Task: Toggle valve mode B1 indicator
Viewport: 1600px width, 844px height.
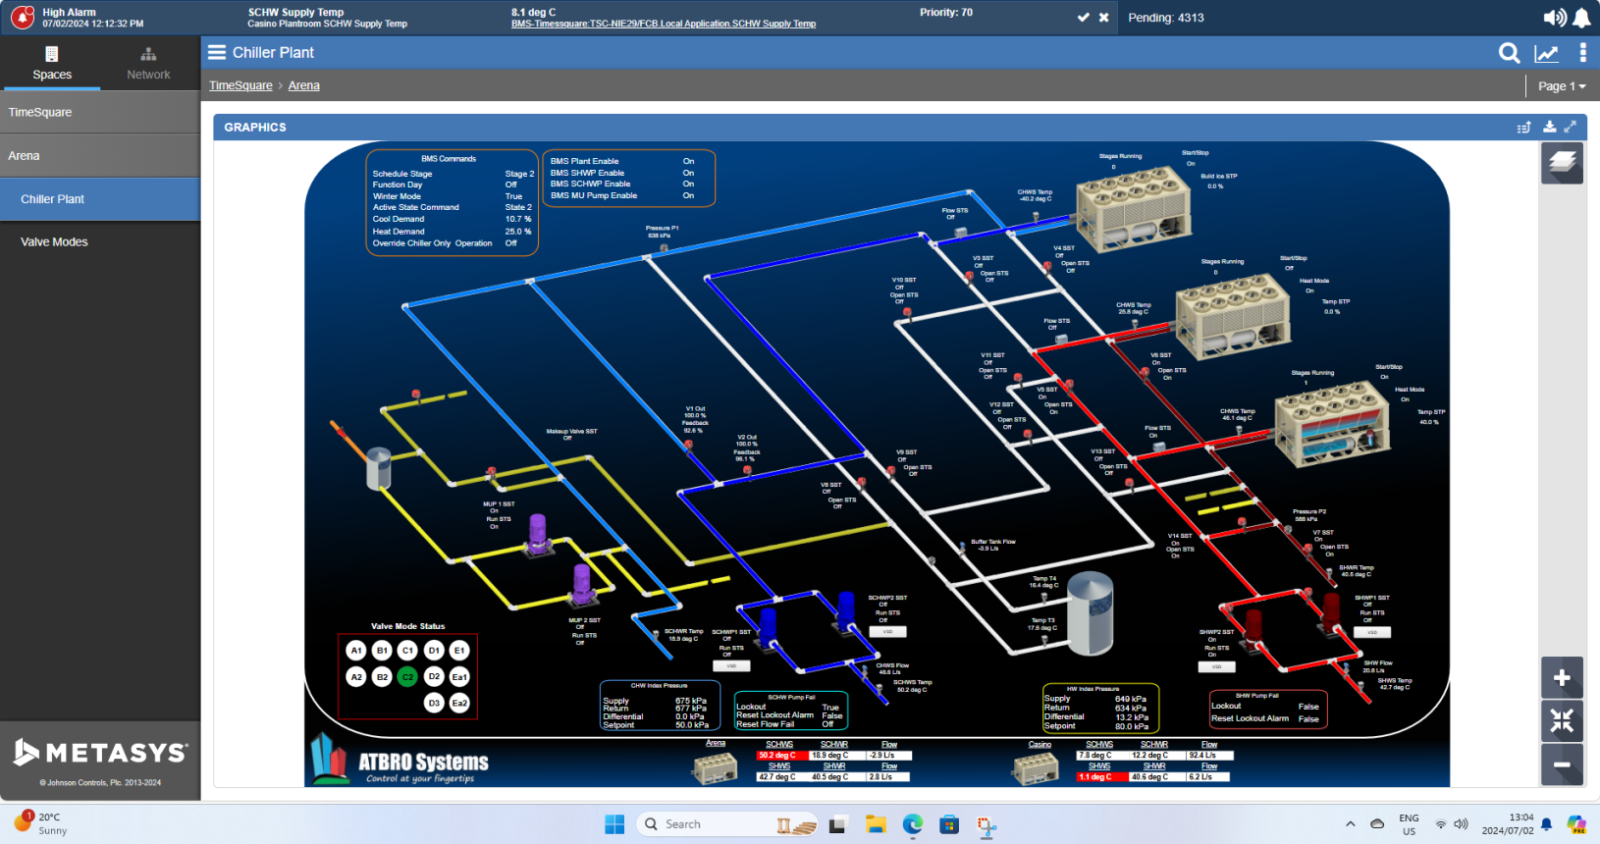Action: pyautogui.click(x=383, y=651)
